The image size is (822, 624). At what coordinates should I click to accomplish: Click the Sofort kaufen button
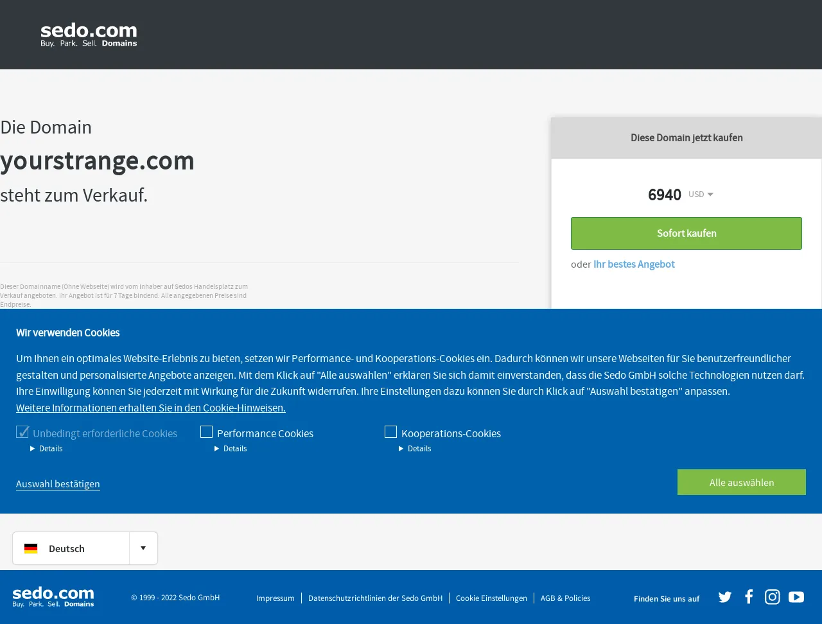(x=686, y=233)
